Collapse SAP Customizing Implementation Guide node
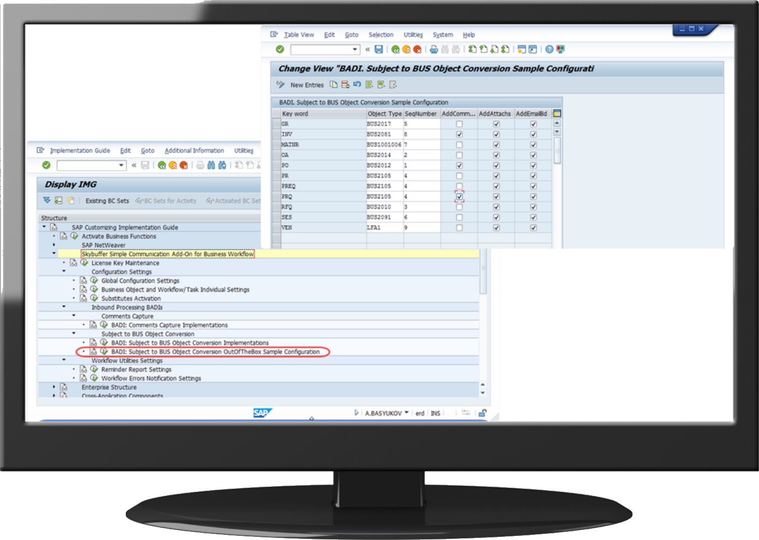Viewport: 759px width, 540px height. [44, 227]
